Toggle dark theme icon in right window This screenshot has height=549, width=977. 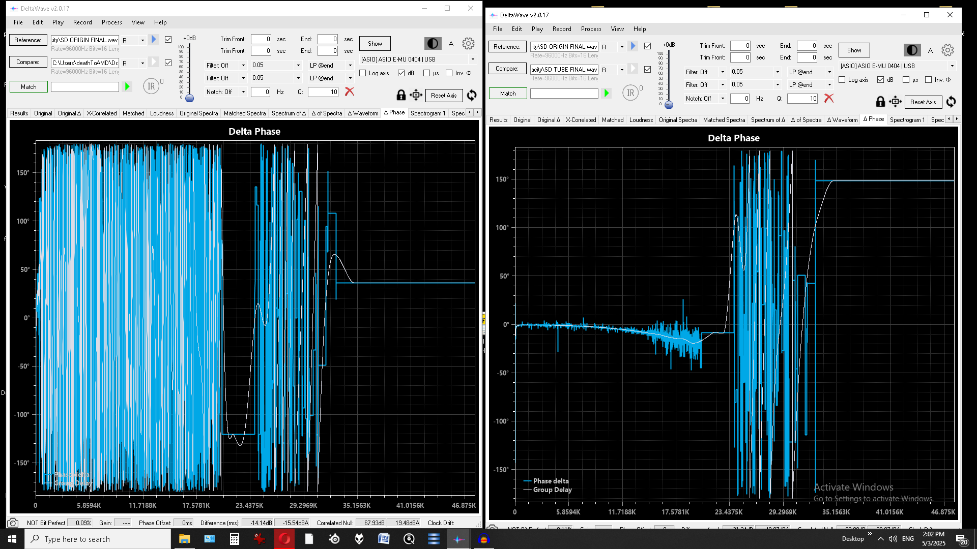[912, 50]
